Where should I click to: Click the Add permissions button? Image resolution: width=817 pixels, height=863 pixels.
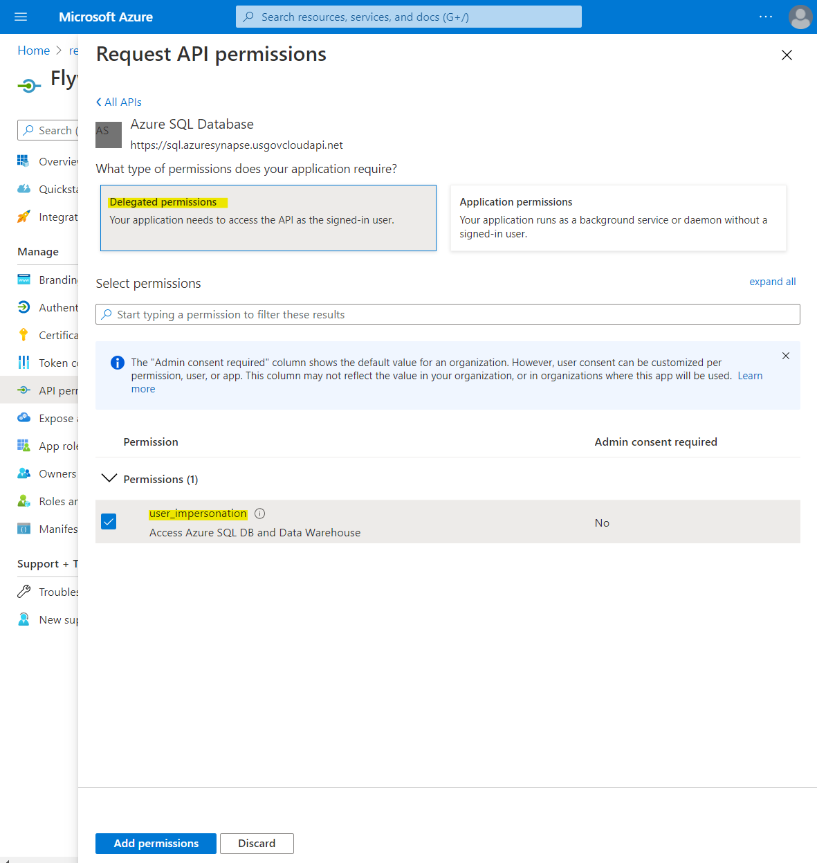point(156,843)
